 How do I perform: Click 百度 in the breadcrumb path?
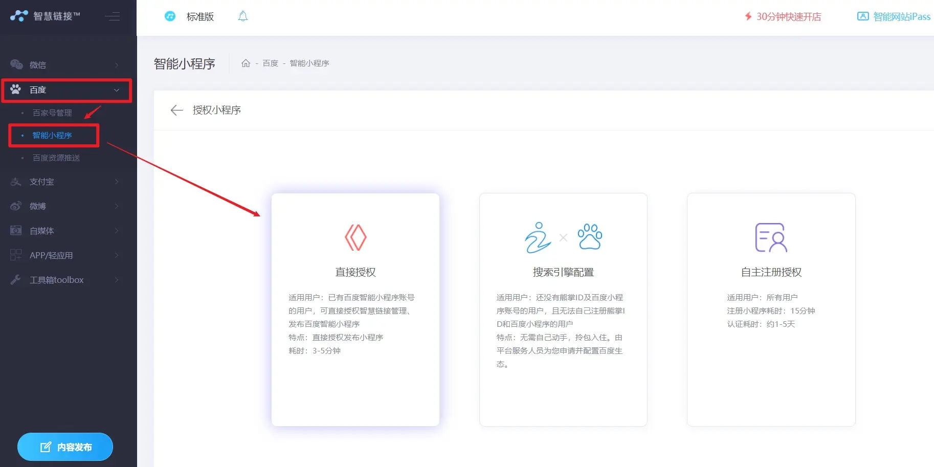click(270, 63)
